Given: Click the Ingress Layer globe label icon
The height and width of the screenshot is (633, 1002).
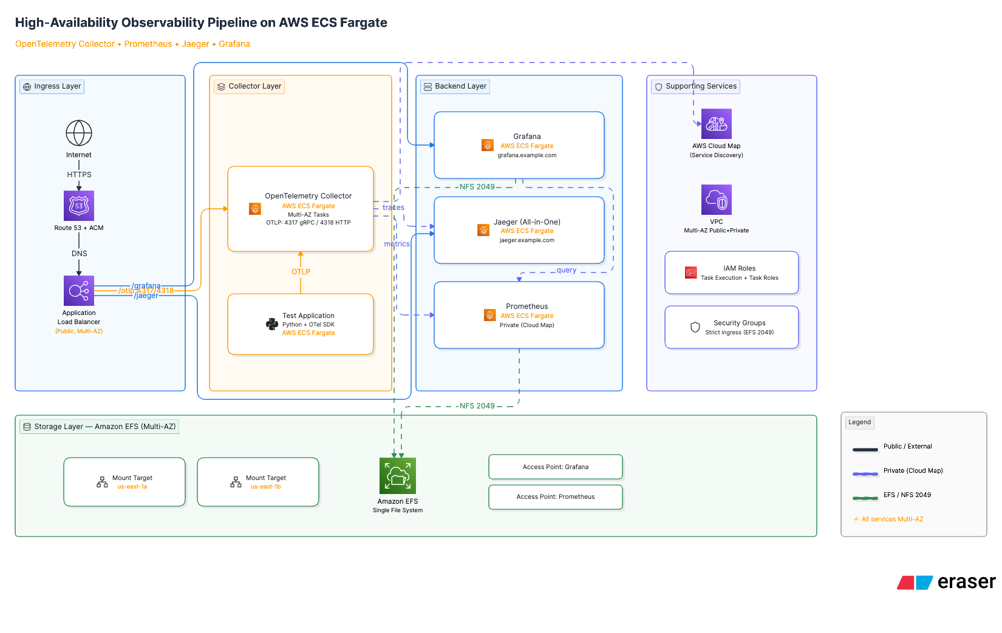Looking at the screenshot, I should [x=27, y=87].
